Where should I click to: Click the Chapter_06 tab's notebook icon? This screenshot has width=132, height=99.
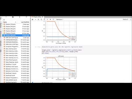[x=32, y=17]
